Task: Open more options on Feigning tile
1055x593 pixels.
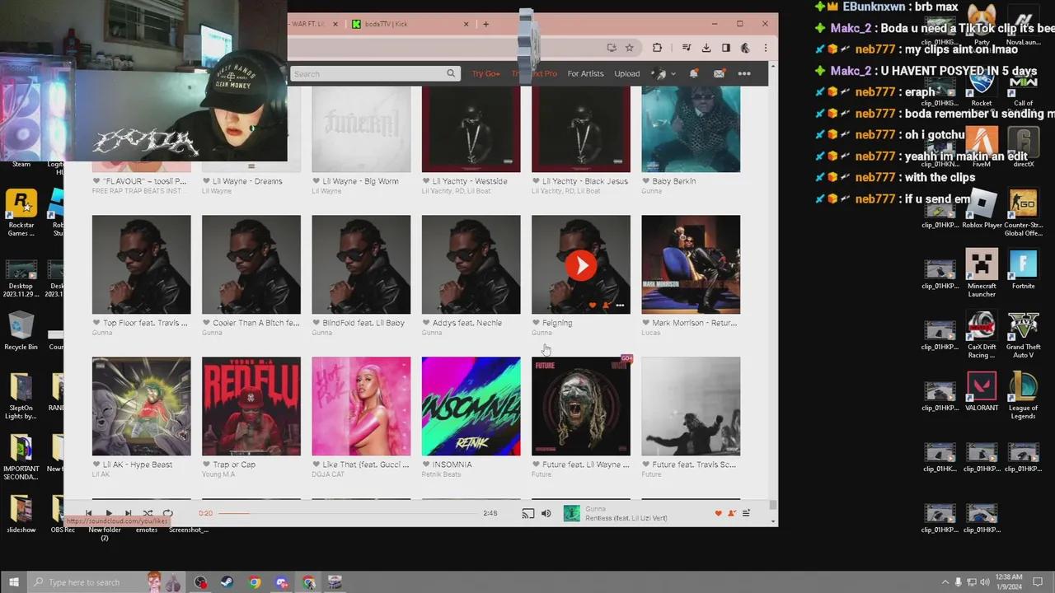Action: [620, 306]
